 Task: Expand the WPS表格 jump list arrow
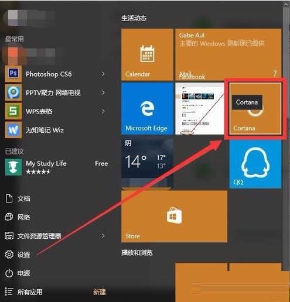pos(103,111)
